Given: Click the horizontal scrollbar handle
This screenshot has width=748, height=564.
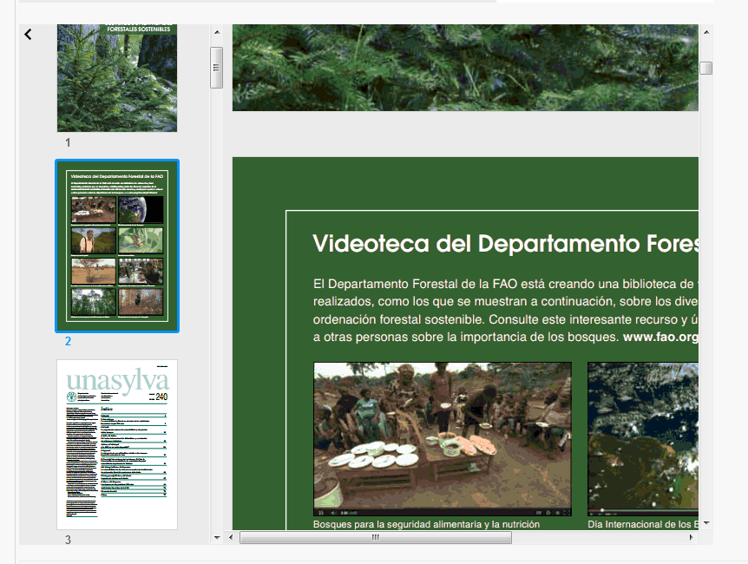Looking at the screenshot, I should pyautogui.click(x=376, y=538).
